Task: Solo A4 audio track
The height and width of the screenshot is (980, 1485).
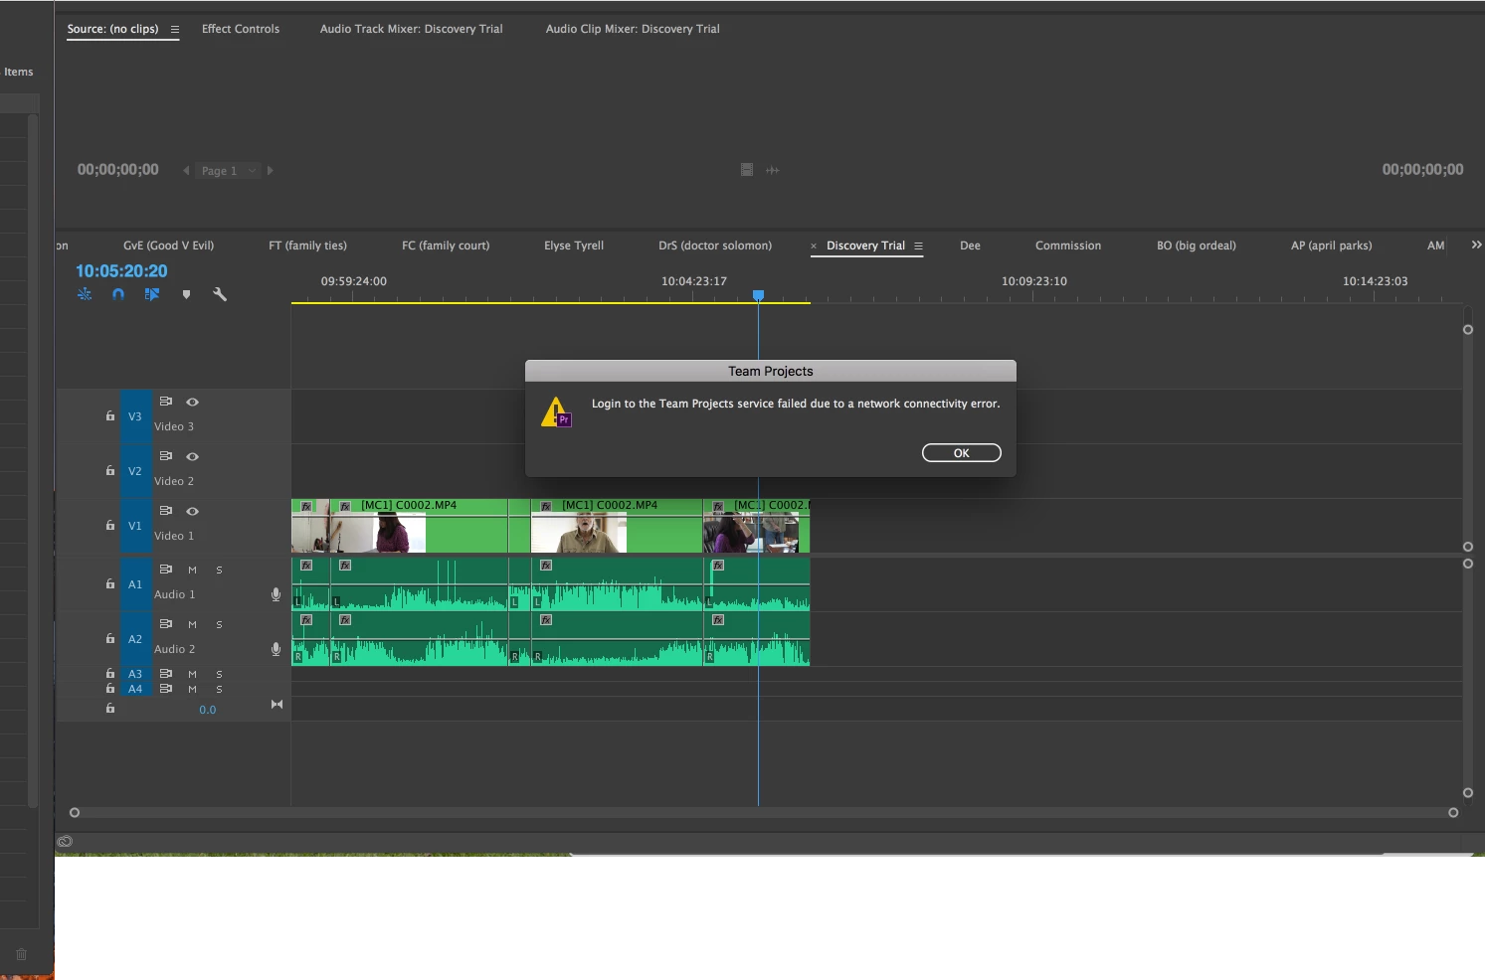Action: tap(219, 690)
